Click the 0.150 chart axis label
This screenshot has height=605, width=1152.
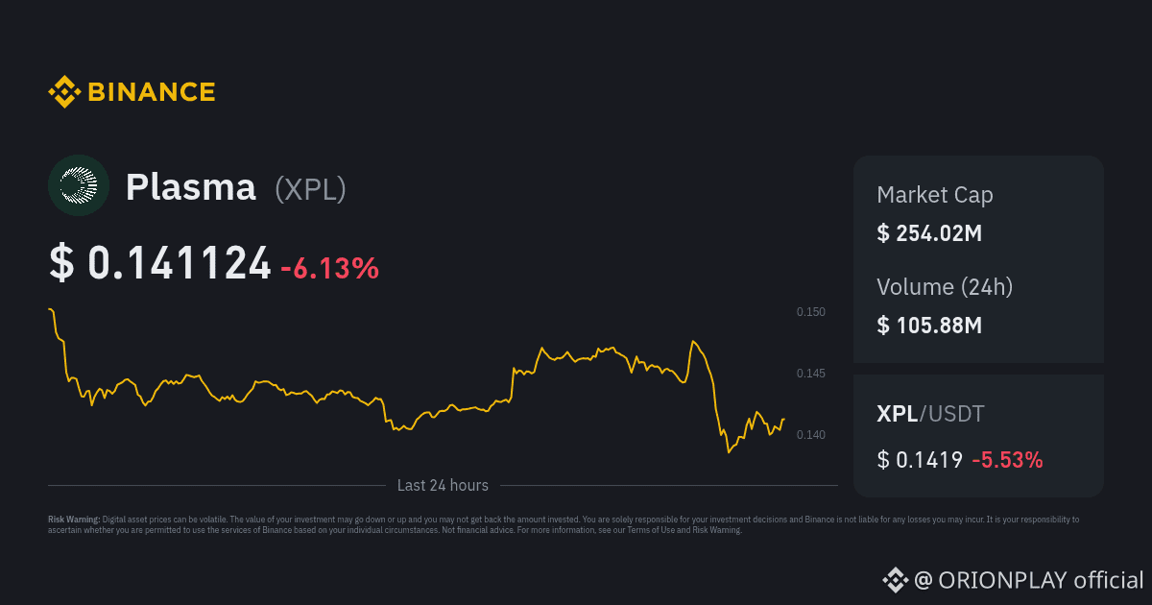(x=810, y=312)
